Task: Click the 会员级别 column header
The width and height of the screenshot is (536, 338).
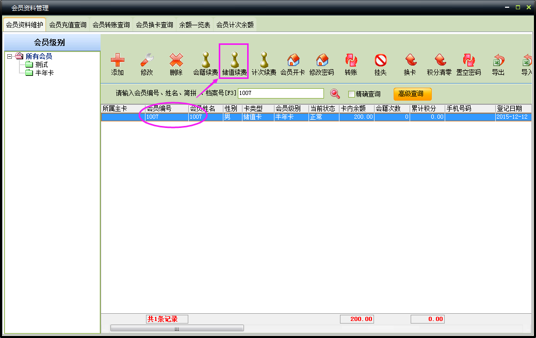Action: click(x=291, y=108)
